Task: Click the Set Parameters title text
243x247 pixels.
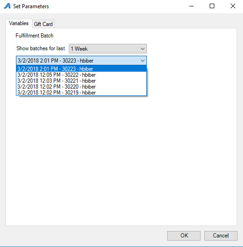Action: pos(31,6)
